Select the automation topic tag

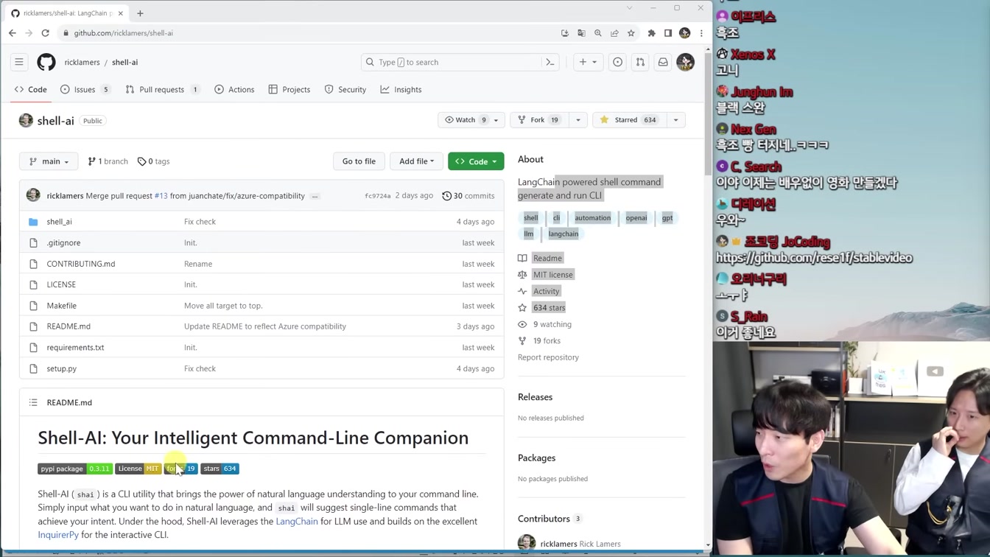pyautogui.click(x=592, y=217)
